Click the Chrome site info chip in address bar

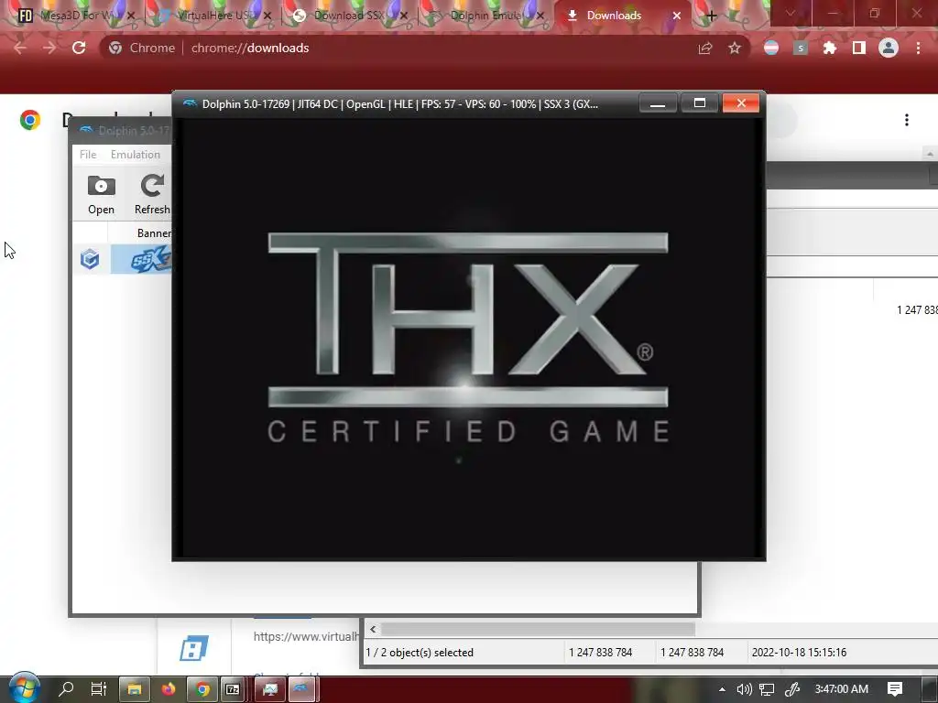(142, 48)
